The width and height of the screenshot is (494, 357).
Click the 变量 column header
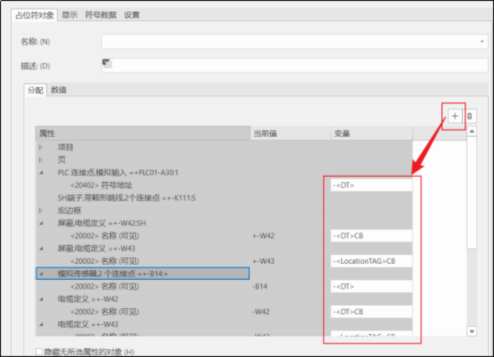(372, 133)
